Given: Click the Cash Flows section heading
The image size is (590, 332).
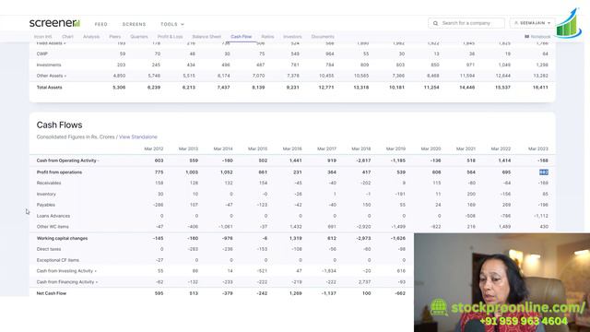Looking at the screenshot, I should point(59,125).
